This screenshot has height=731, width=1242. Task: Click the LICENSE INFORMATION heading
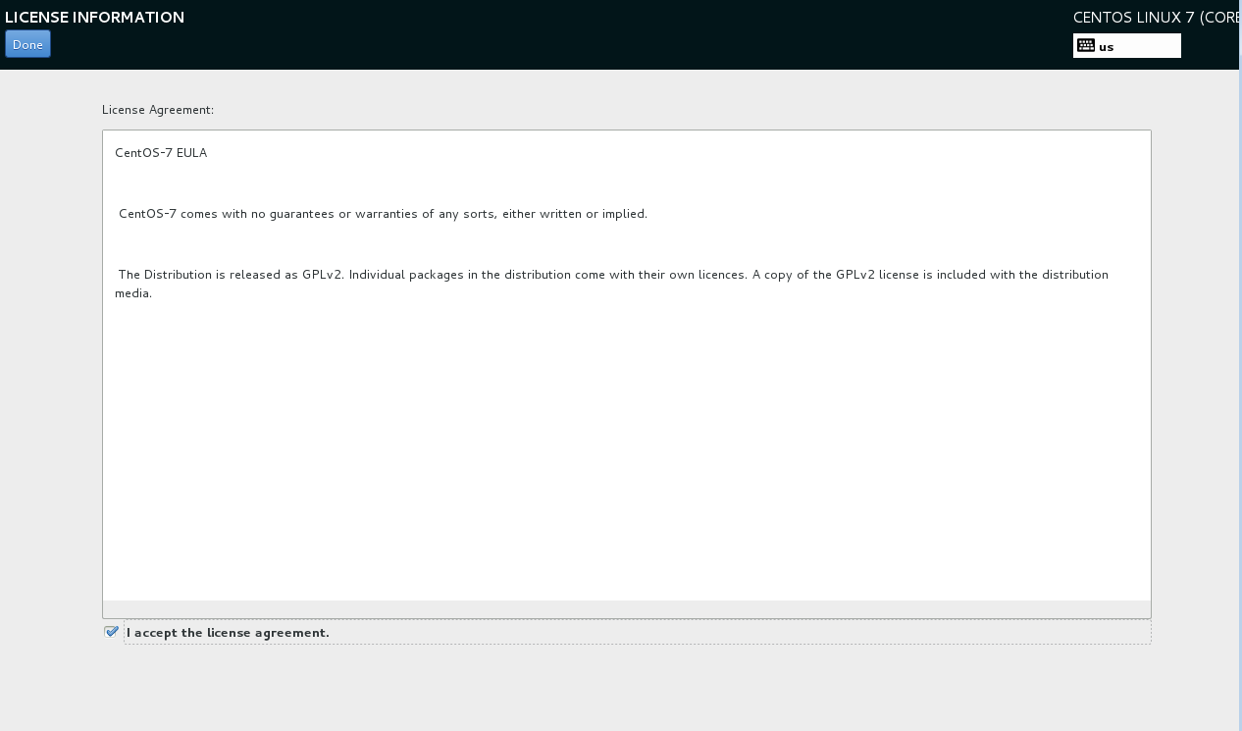(94, 17)
